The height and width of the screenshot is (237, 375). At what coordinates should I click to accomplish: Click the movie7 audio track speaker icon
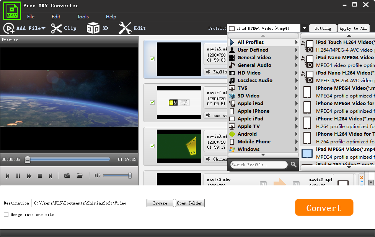coord(208,115)
